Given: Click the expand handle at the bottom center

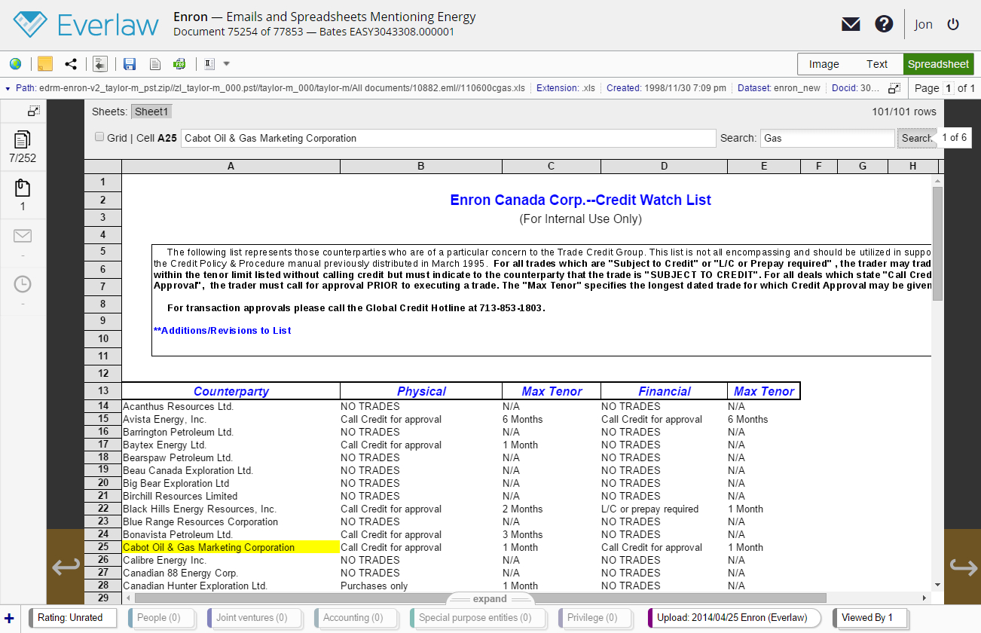Looking at the screenshot, I should pyautogui.click(x=490, y=598).
